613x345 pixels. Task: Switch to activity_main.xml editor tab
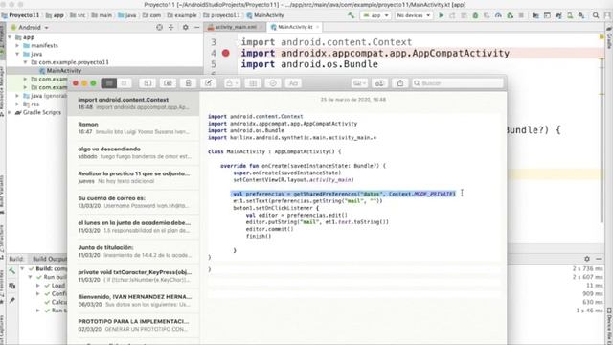point(236,27)
